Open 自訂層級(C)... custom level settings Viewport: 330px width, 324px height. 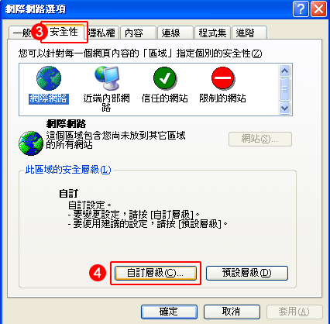pyautogui.click(x=156, y=273)
